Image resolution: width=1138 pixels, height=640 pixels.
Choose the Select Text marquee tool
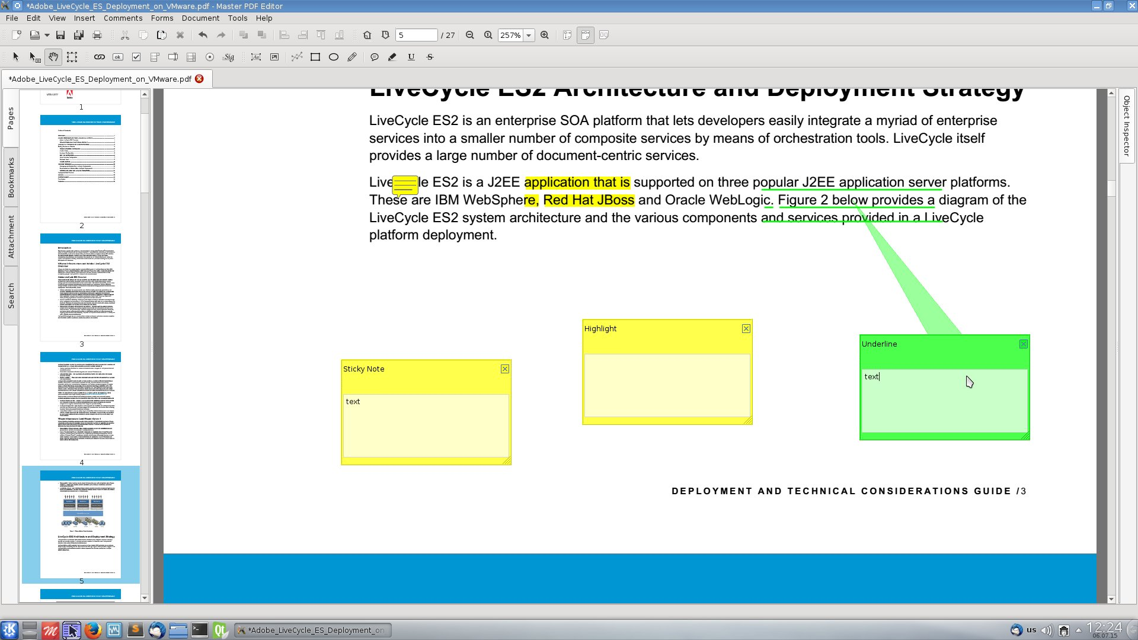coord(72,57)
